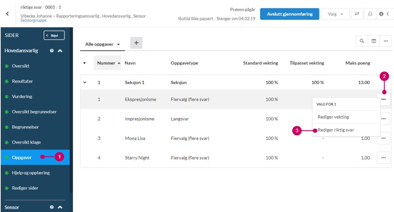Select Oppgaver in the sidebar

coord(35,157)
